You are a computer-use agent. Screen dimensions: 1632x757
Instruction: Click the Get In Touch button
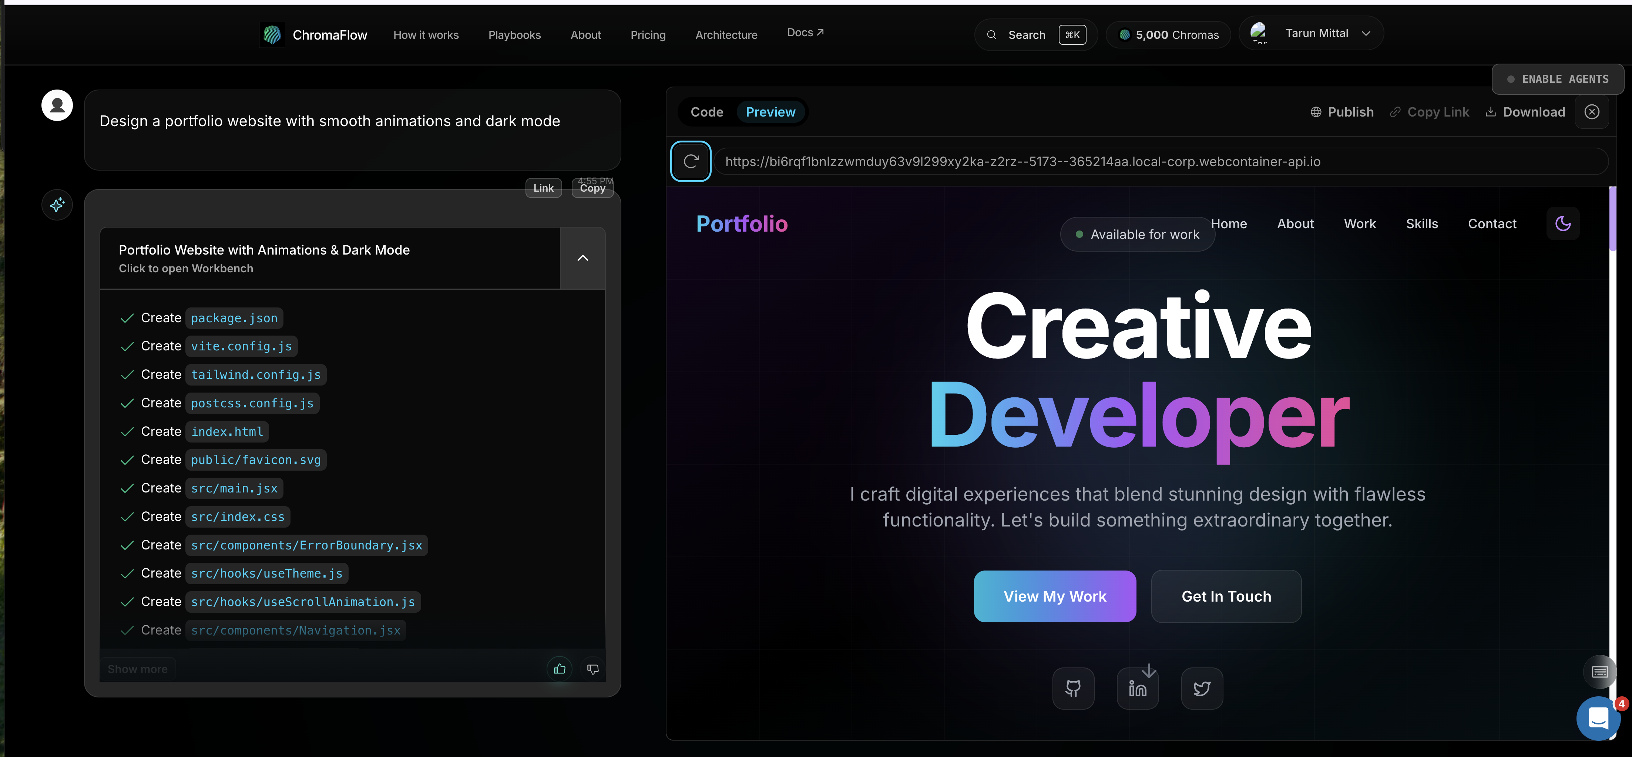(1225, 596)
